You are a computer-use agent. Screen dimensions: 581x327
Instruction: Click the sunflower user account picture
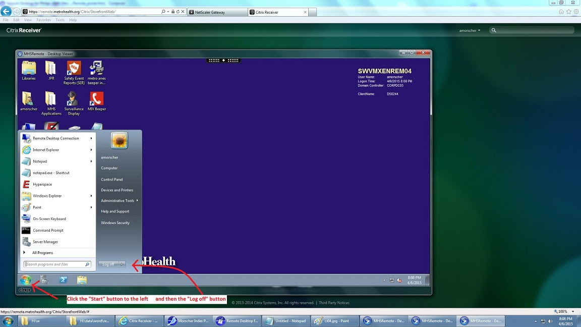[119, 140]
